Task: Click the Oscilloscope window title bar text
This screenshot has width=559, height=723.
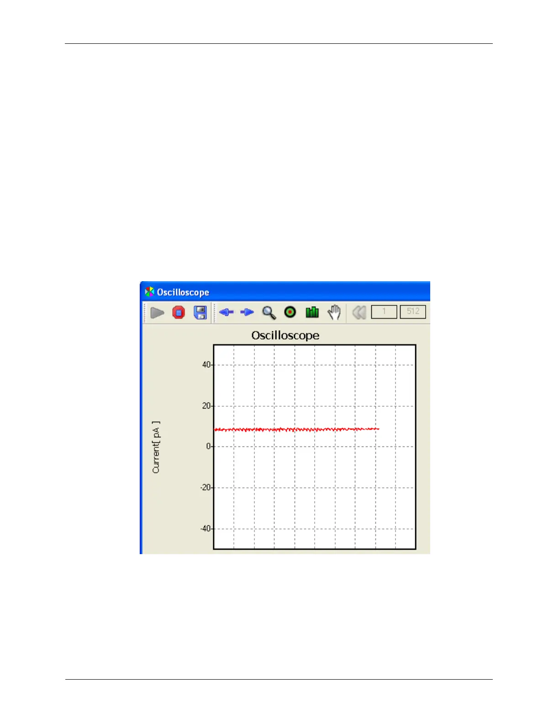Action: pyautogui.click(x=183, y=293)
